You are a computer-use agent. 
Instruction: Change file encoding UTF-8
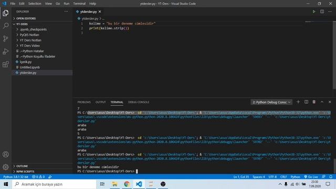click(272, 177)
